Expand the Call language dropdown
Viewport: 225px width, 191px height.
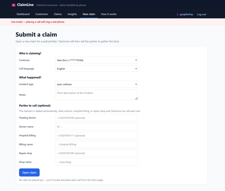[x=97, y=69]
